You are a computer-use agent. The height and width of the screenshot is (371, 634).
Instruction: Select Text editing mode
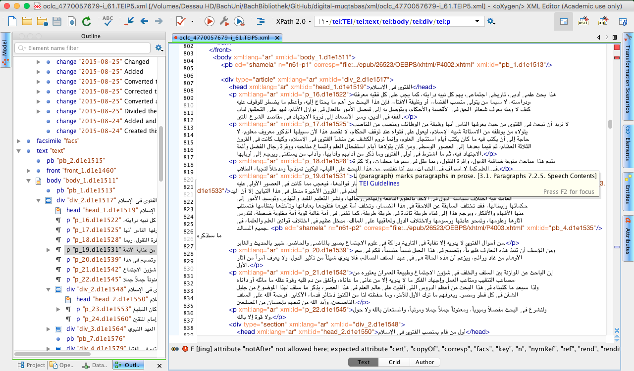click(364, 362)
